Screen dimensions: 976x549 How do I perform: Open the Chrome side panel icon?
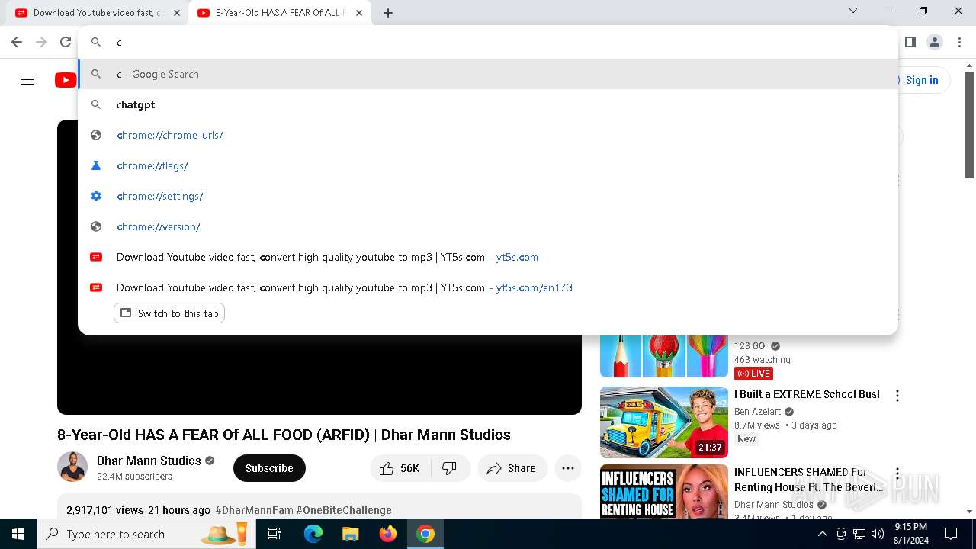click(x=910, y=42)
